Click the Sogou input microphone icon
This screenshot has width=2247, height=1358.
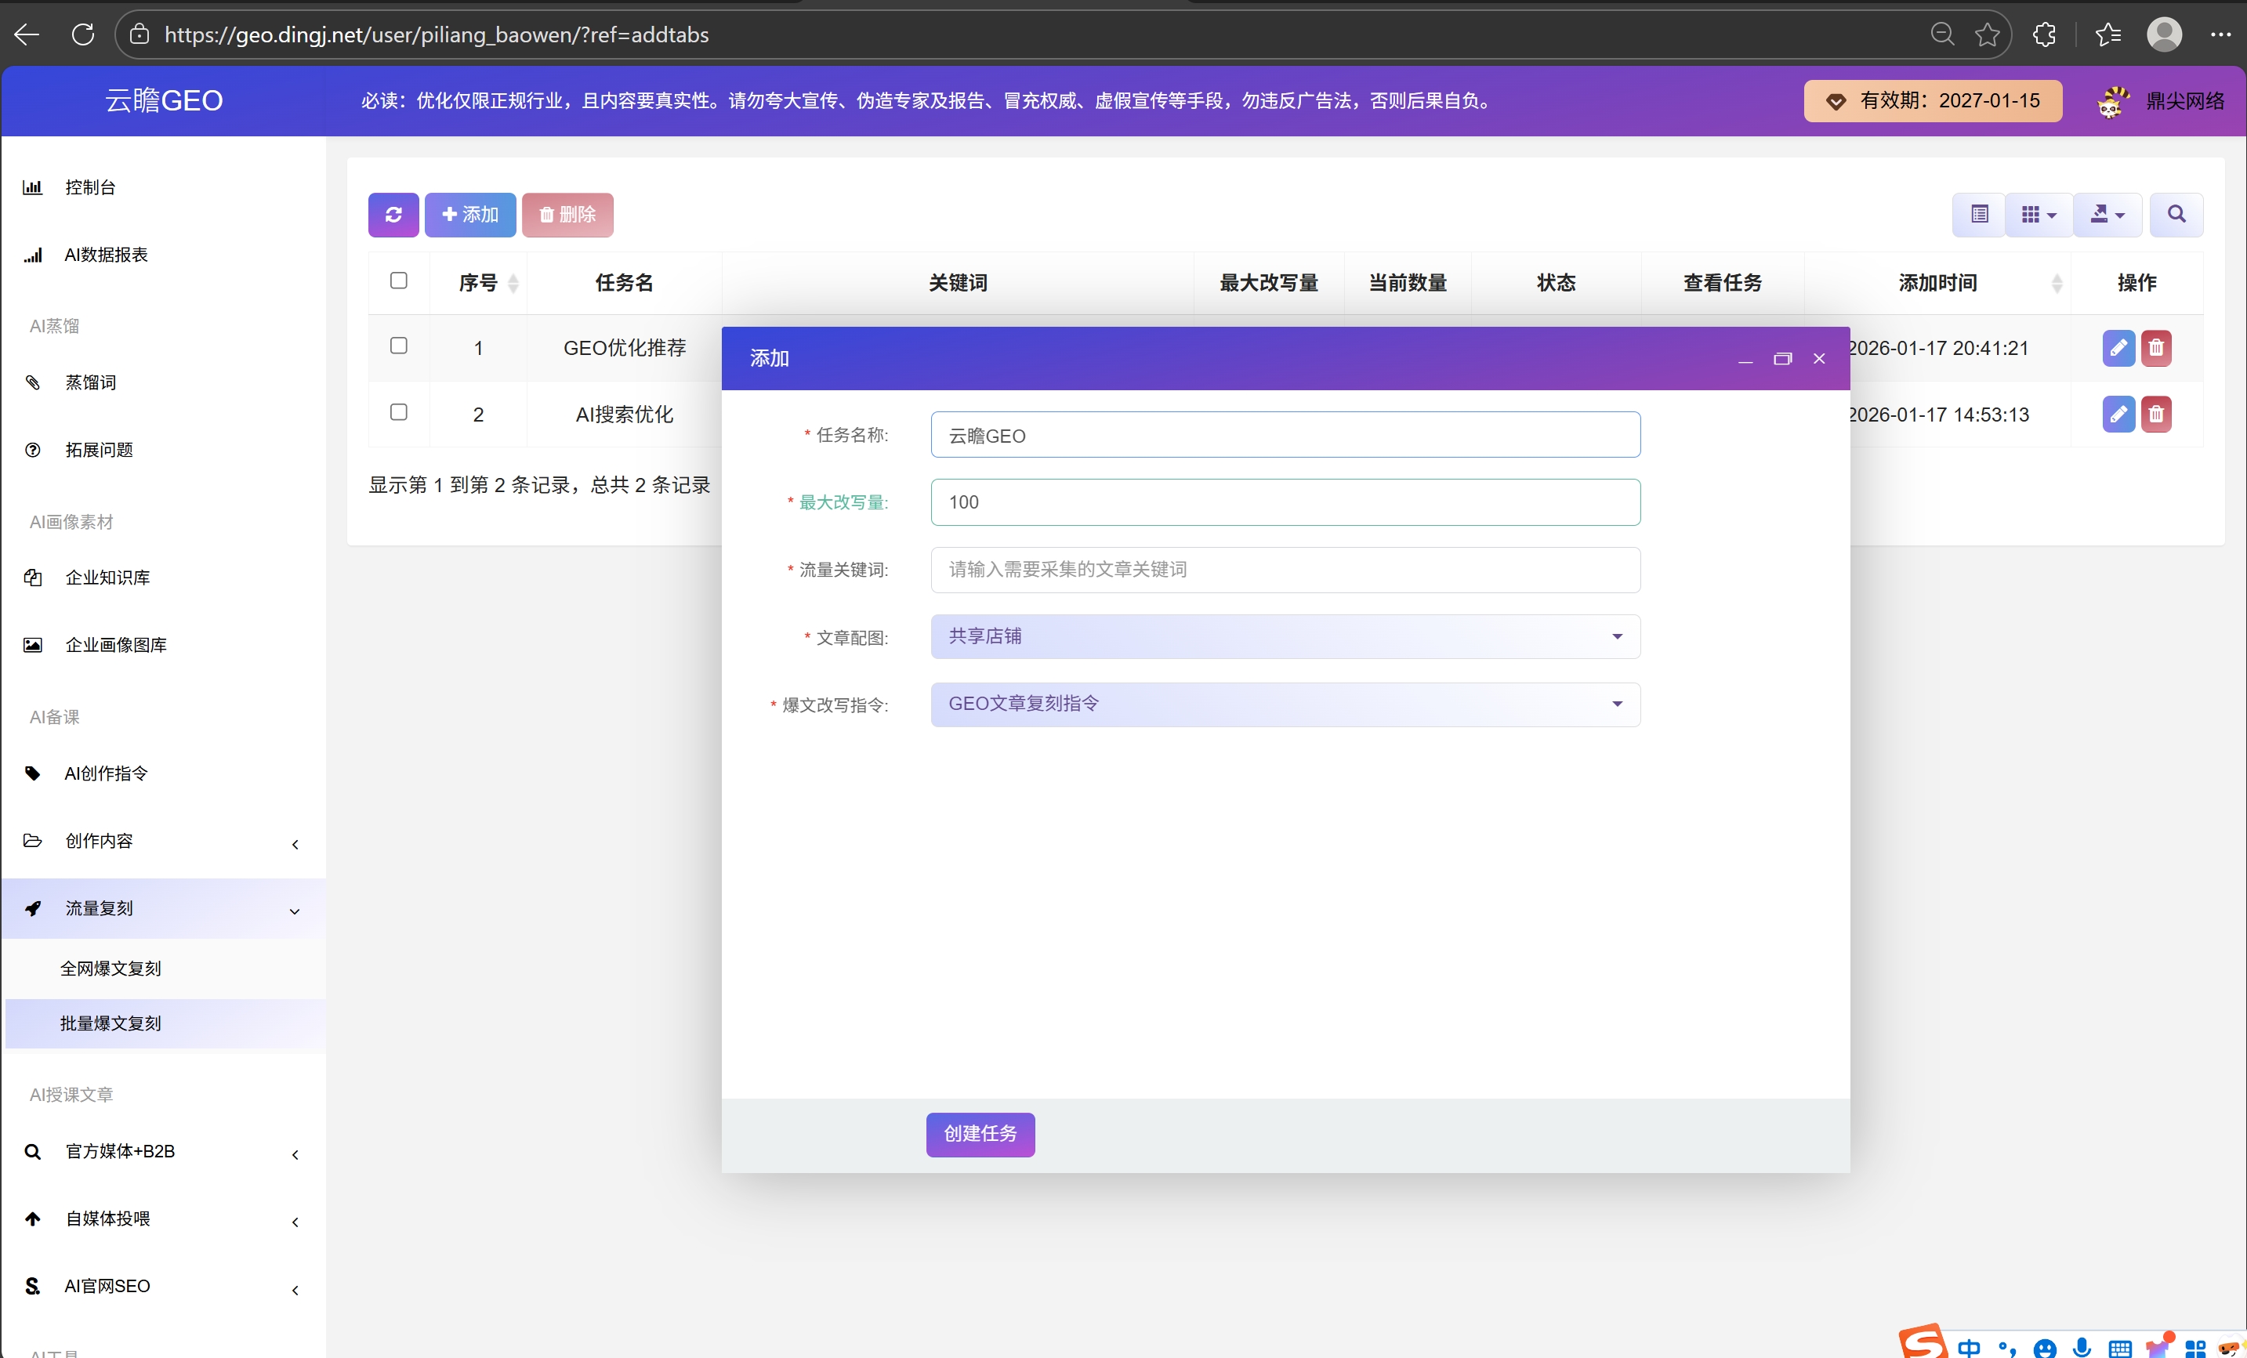2081,1346
